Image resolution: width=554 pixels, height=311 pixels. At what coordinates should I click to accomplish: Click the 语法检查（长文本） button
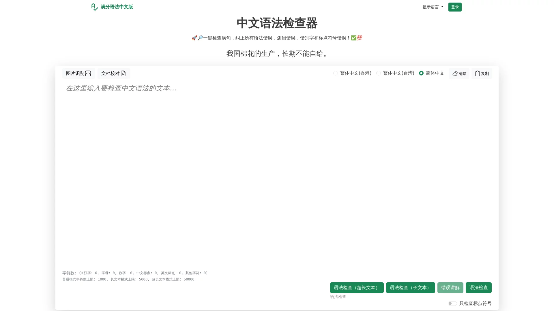411,287
